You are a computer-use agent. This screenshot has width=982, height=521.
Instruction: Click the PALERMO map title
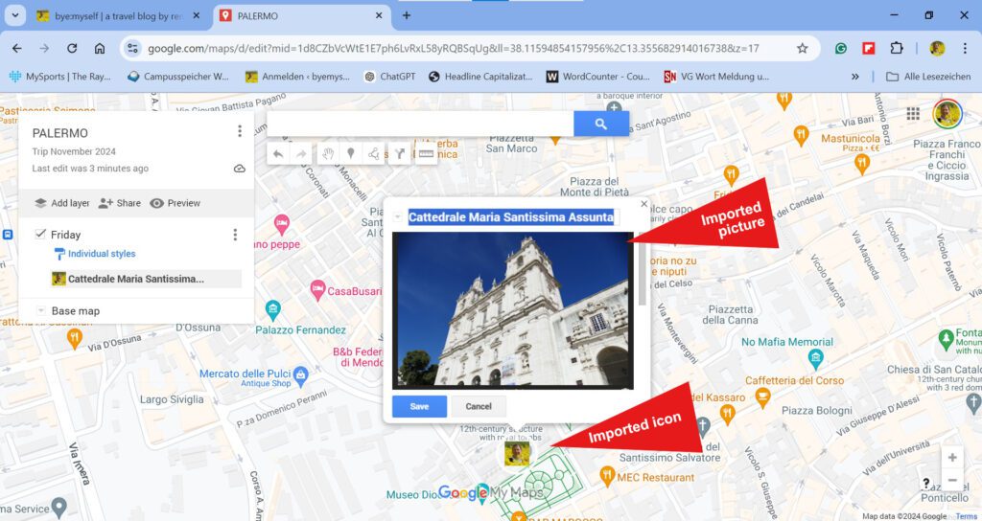point(60,132)
